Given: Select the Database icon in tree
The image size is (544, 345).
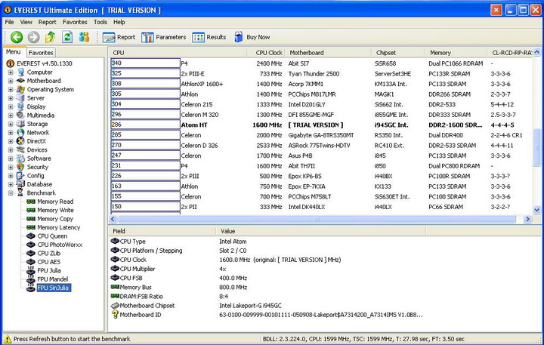Looking at the screenshot, I should 20,184.
